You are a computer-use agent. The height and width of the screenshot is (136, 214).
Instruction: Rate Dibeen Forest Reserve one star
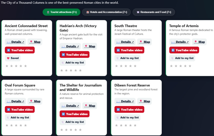116,125
